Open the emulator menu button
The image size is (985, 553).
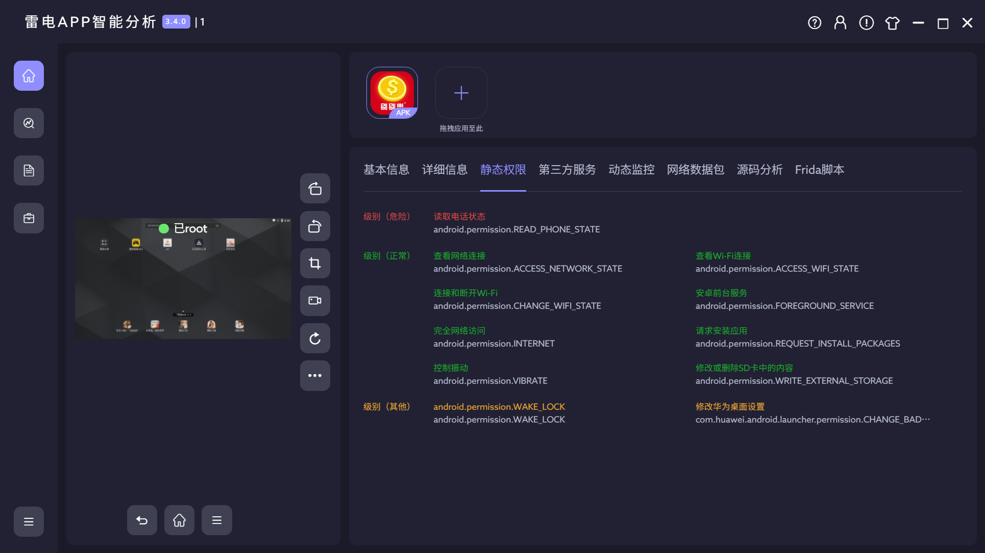(216, 520)
